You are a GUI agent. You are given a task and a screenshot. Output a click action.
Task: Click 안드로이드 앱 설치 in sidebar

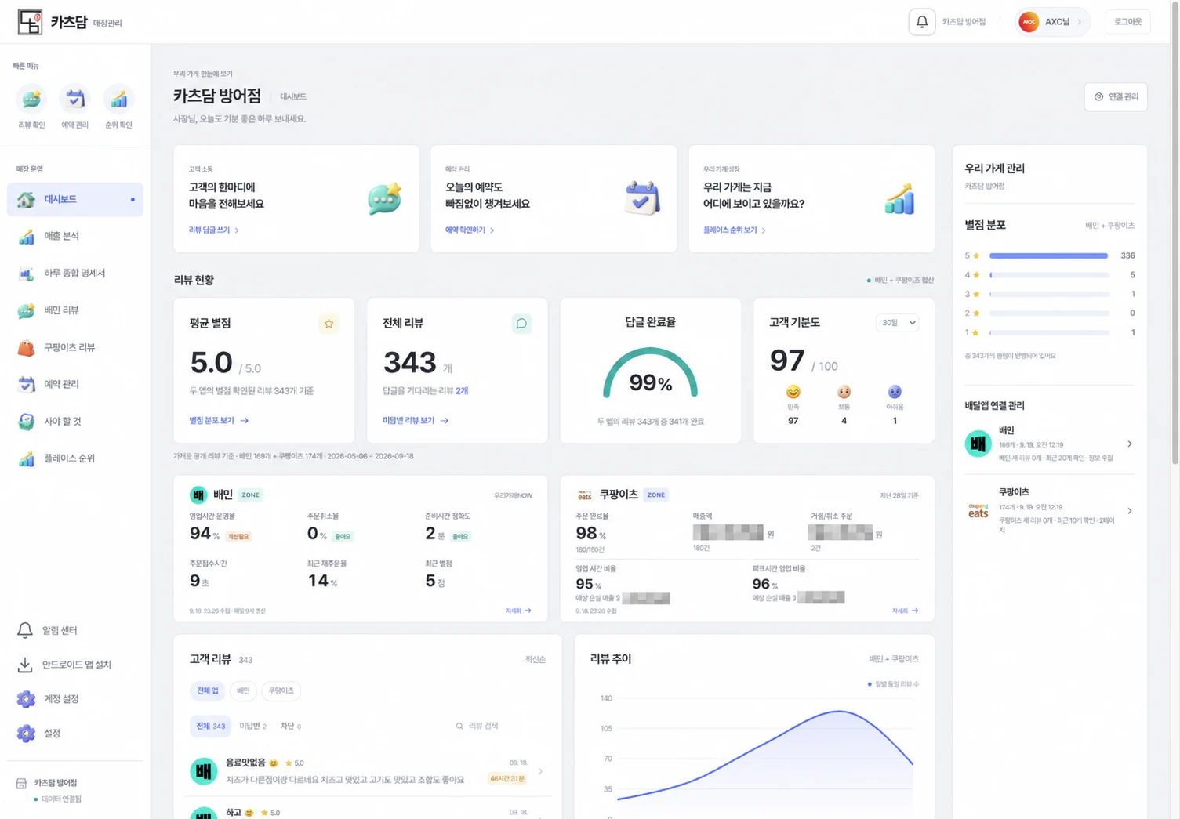(75, 665)
